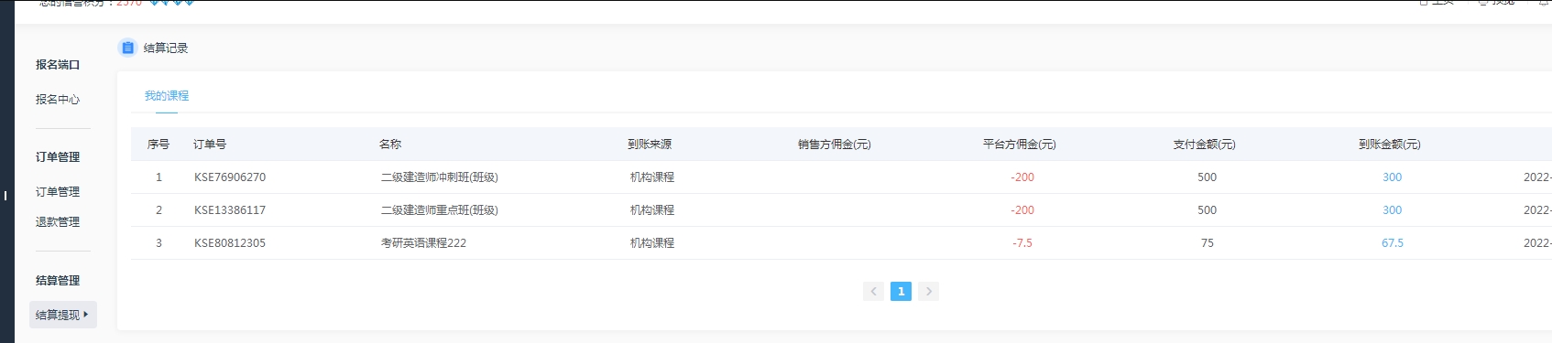Expand 结算提现 sidebar item arrow
Screen dimensions: 1552x343
[86, 314]
